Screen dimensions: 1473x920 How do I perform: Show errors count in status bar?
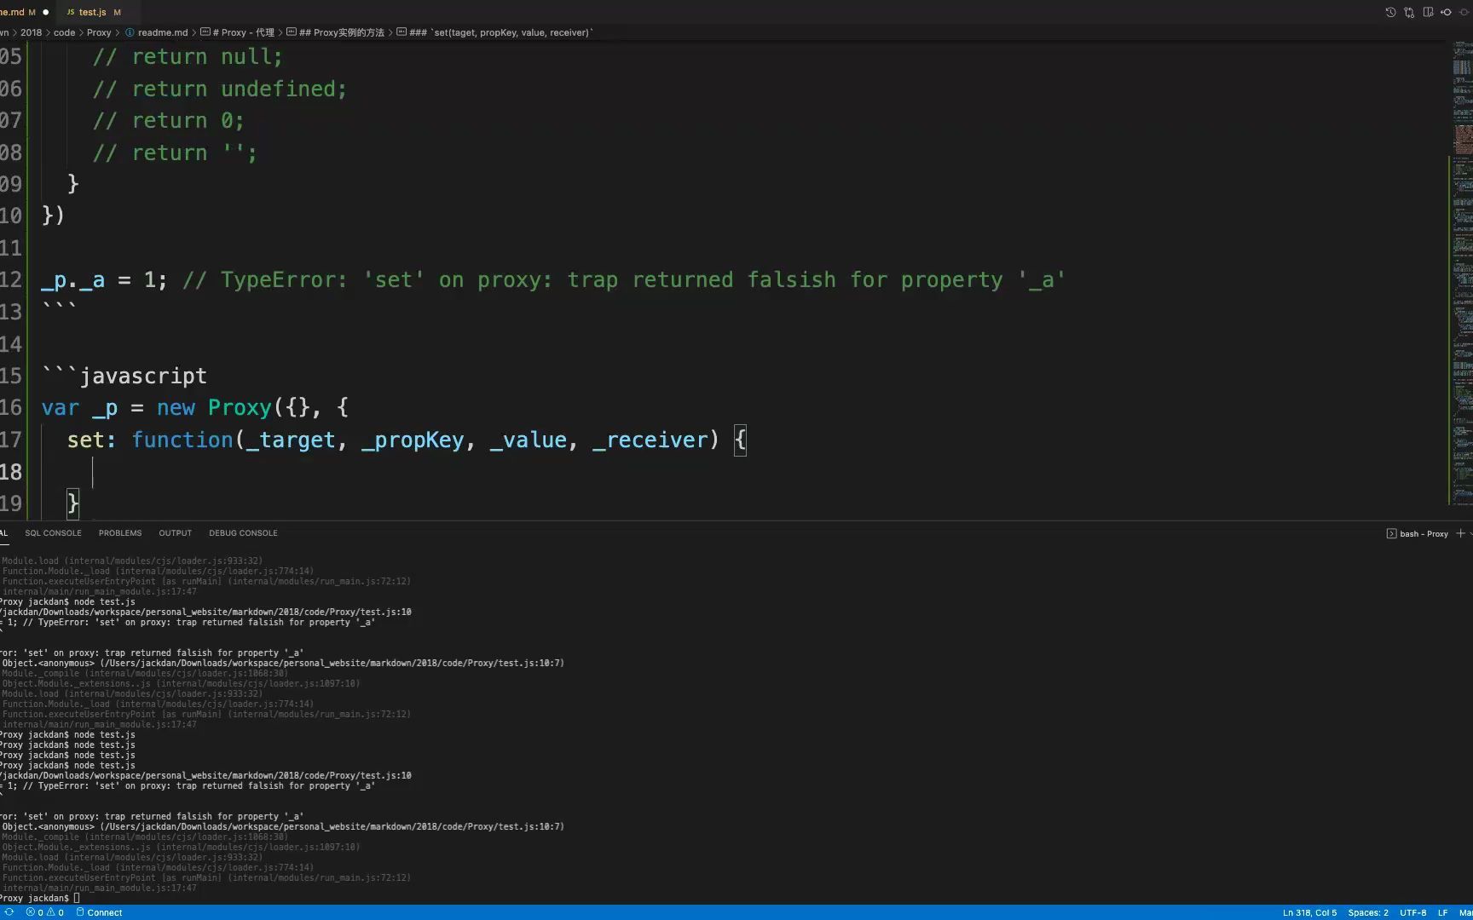point(34,912)
